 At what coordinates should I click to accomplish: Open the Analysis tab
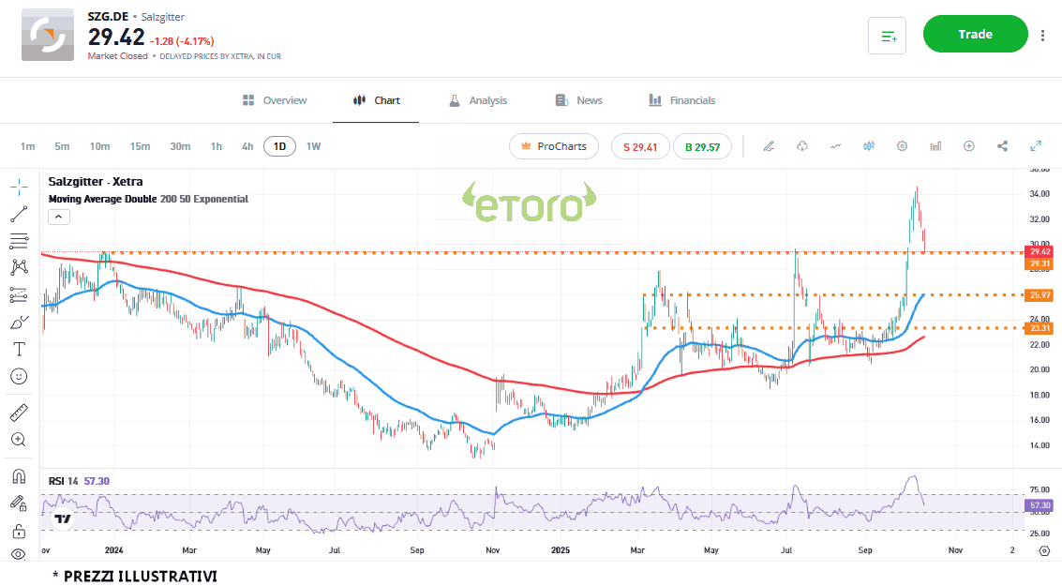[x=477, y=100]
